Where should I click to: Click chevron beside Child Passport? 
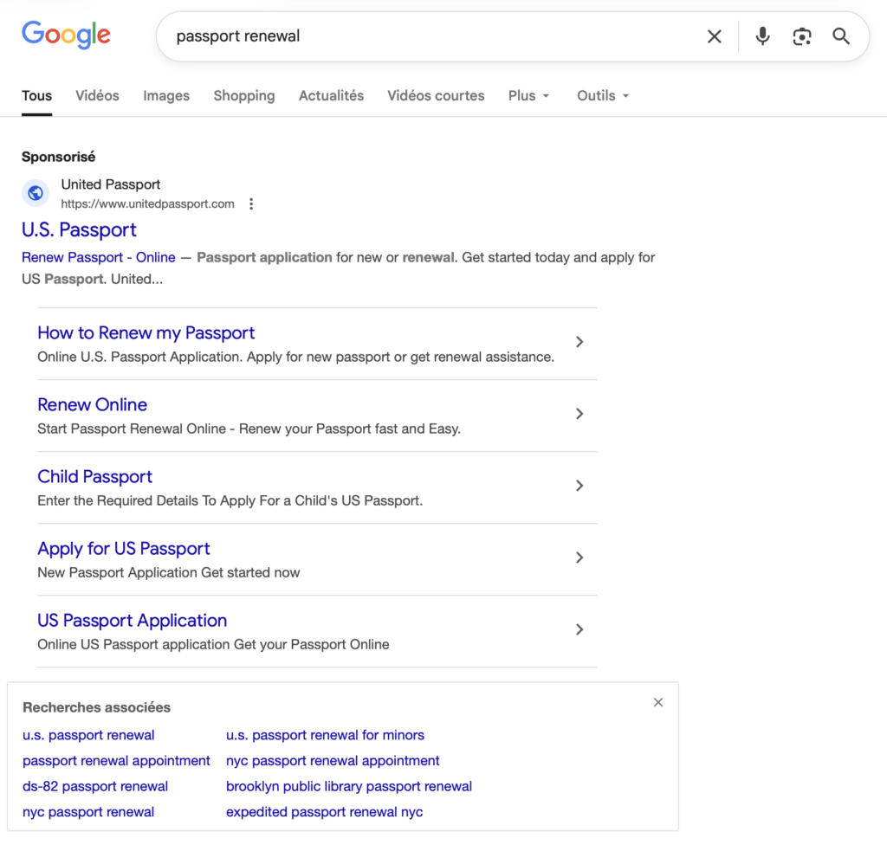pos(579,486)
